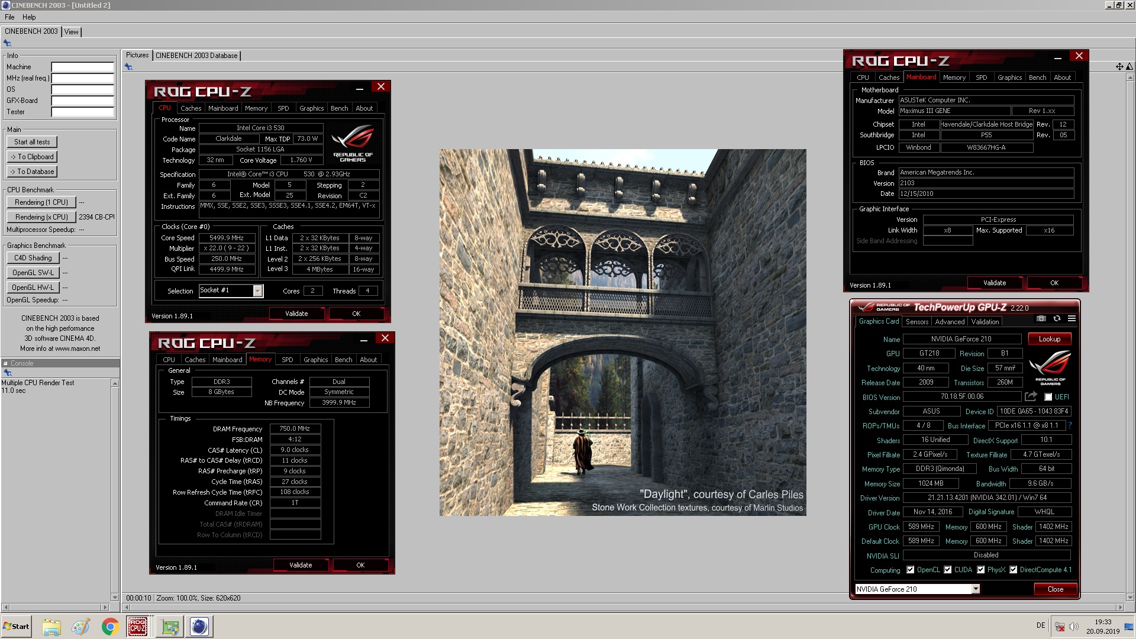This screenshot has width=1136, height=639.
Task: Click the taskbar clock showing 19:33
Action: pos(1103,622)
